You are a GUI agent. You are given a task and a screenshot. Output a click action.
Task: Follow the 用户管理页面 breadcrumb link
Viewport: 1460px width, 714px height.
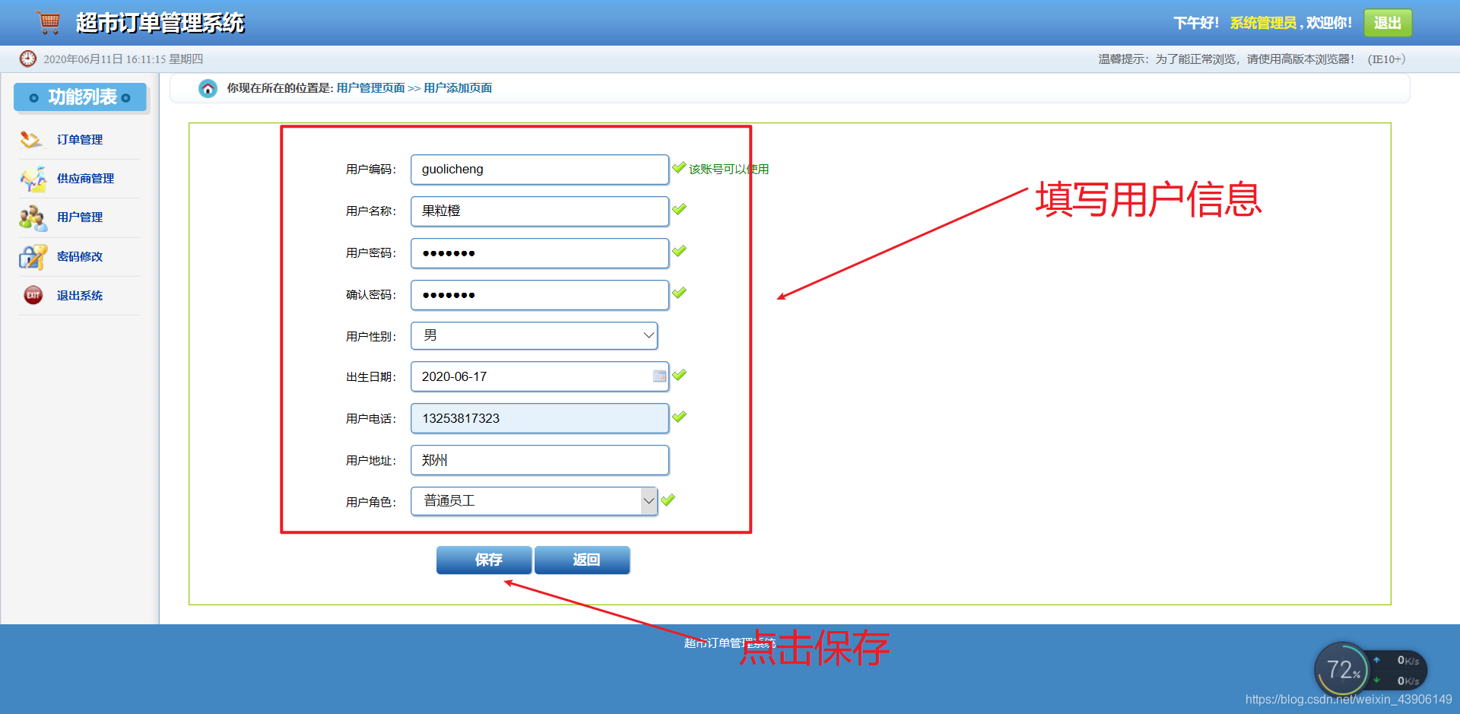tap(370, 88)
